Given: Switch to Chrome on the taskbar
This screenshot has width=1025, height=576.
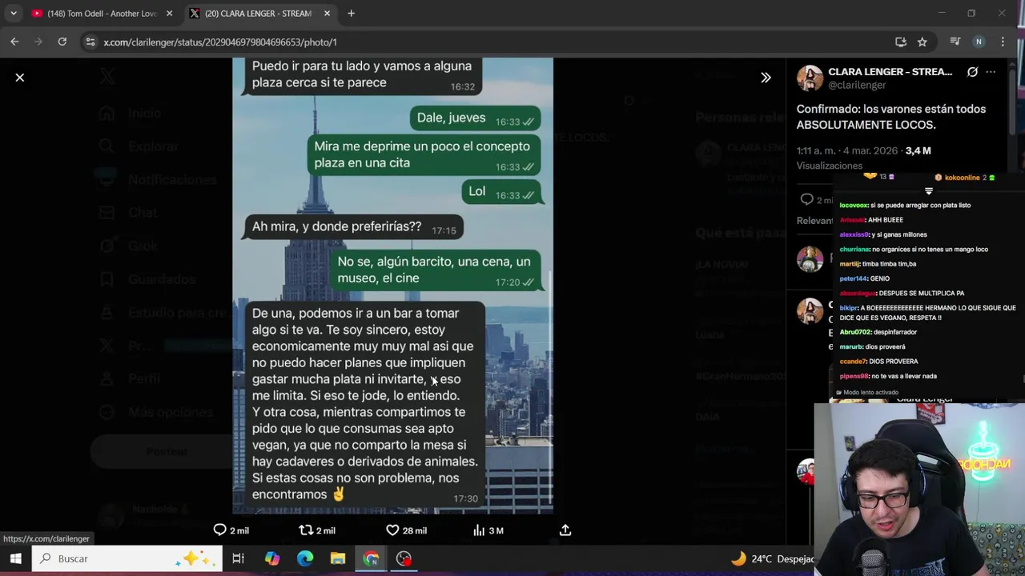Looking at the screenshot, I should pos(371,558).
